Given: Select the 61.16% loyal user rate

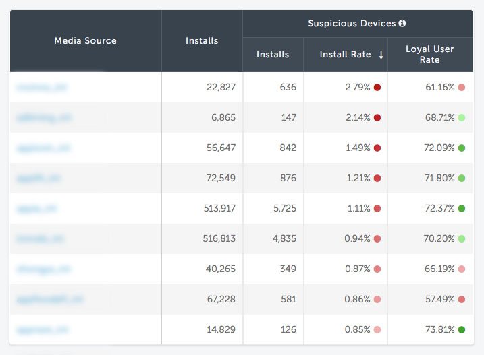Looking at the screenshot, I should tap(440, 87).
